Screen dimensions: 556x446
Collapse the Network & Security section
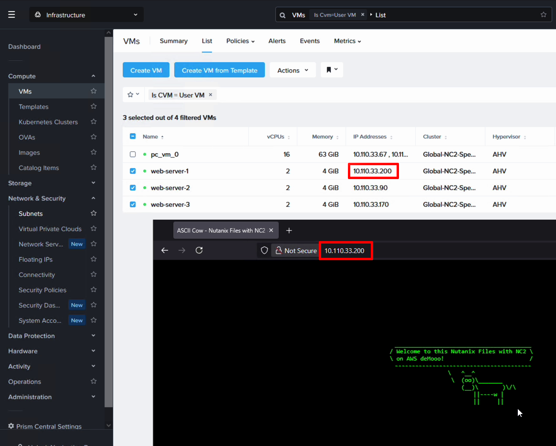pos(93,198)
